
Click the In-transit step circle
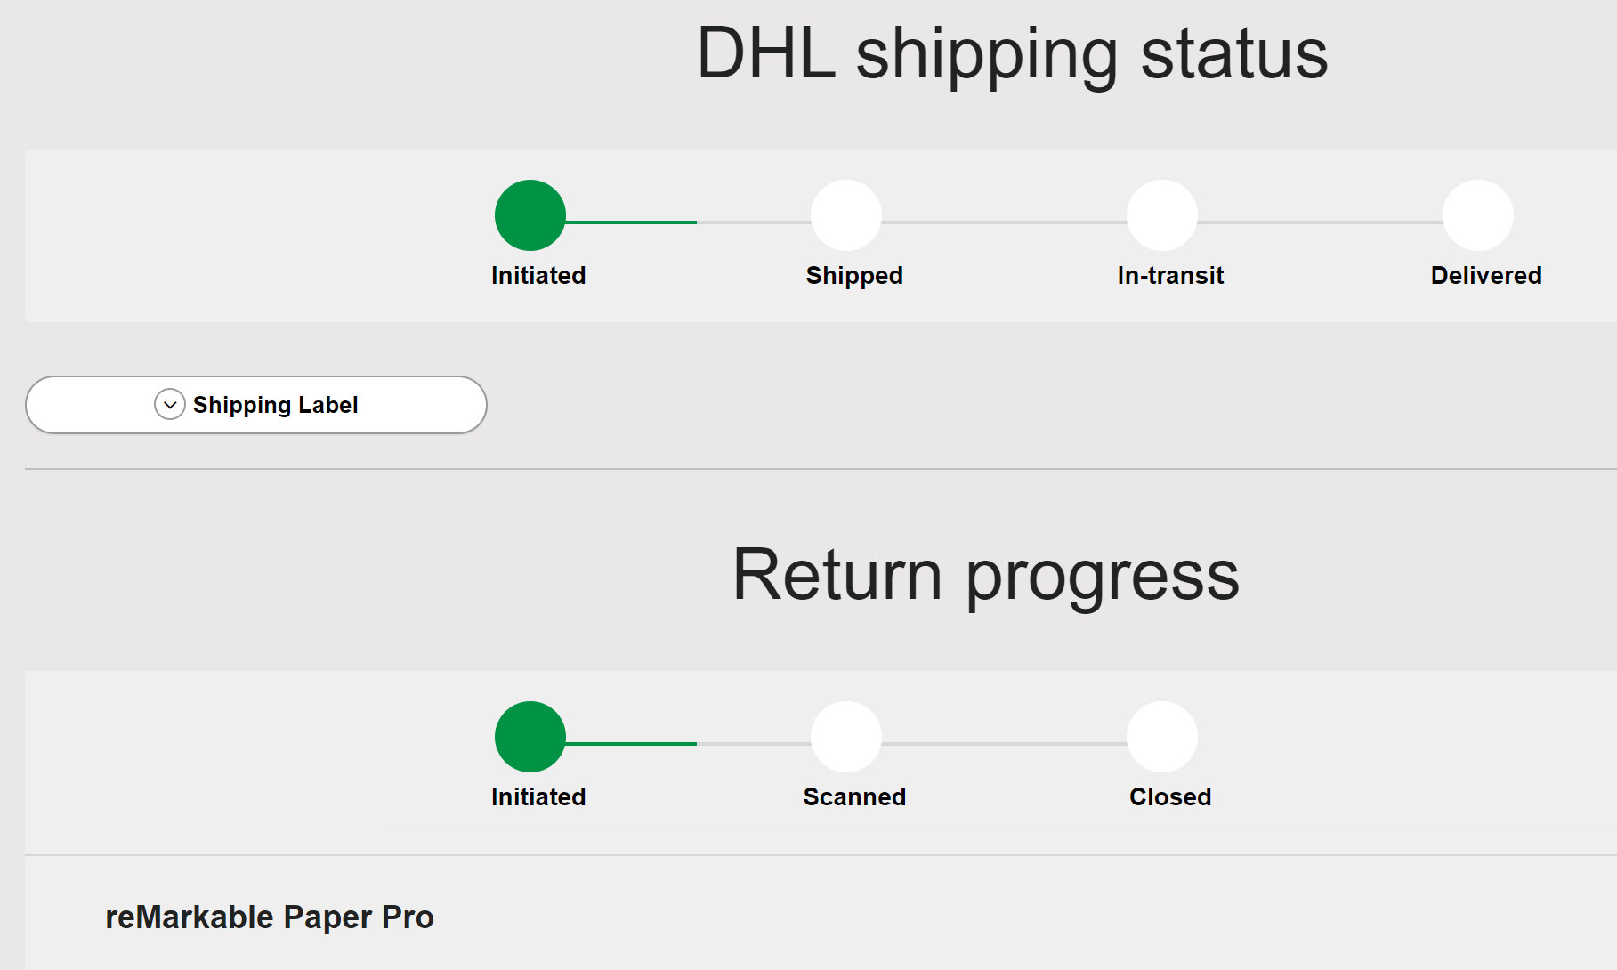(x=1162, y=215)
